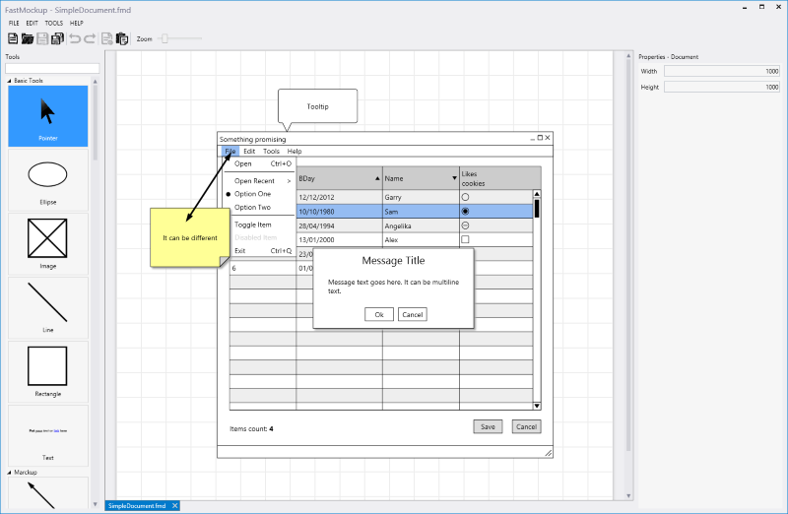Click the table scrollbar down arrow
This screenshot has width=788, height=514.
(537, 406)
